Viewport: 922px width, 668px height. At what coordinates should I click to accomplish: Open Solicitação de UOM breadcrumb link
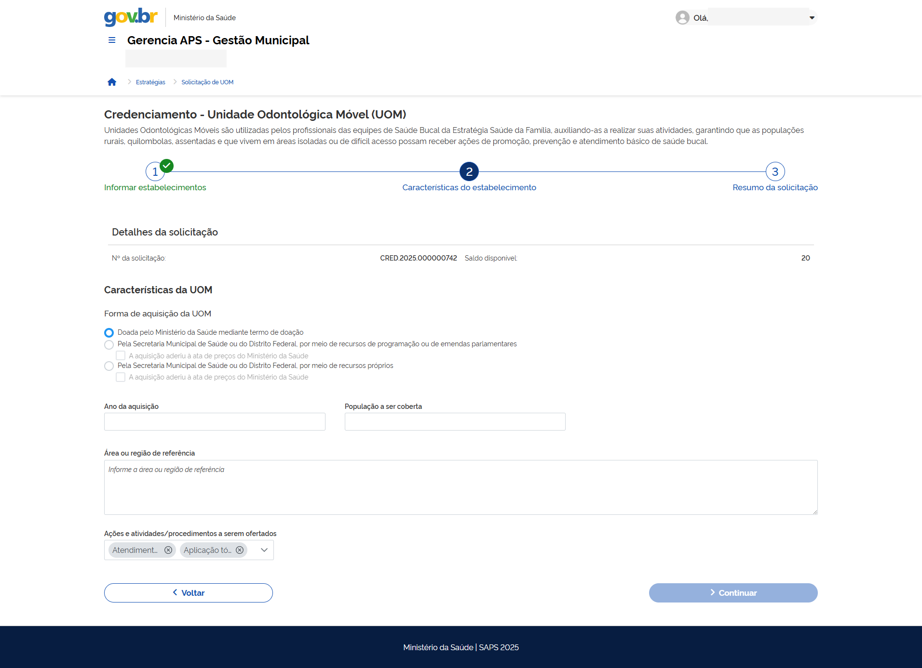click(x=207, y=82)
